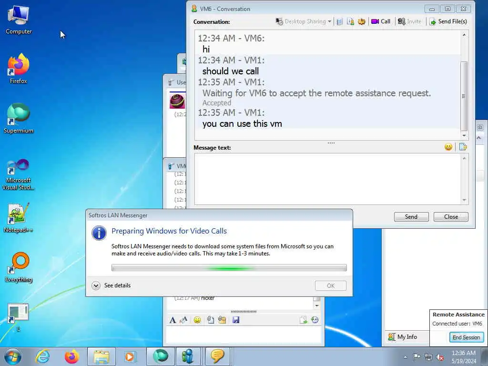Open the smiley picker in back chat window

(x=197, y=320)
